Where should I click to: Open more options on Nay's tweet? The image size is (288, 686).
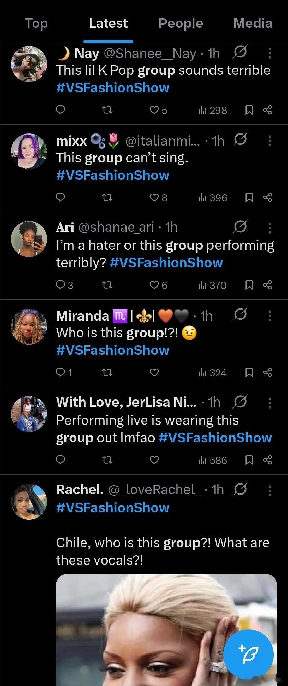(270, 53)
